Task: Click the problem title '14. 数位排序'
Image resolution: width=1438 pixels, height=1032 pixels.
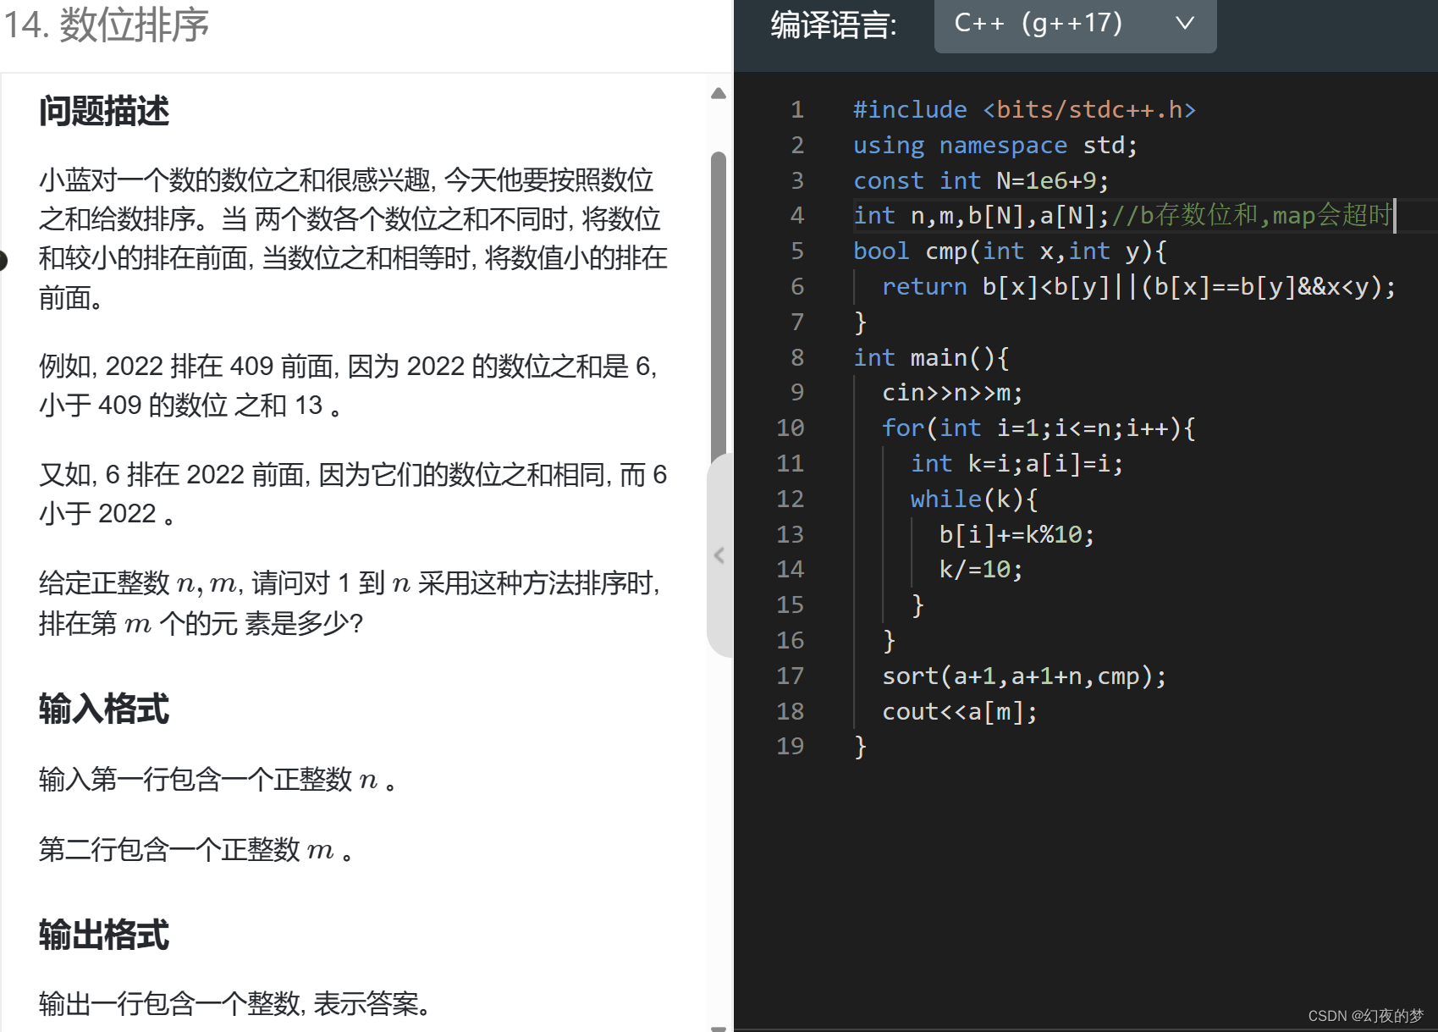Action: pyautogui.click(x=106, y=25)
